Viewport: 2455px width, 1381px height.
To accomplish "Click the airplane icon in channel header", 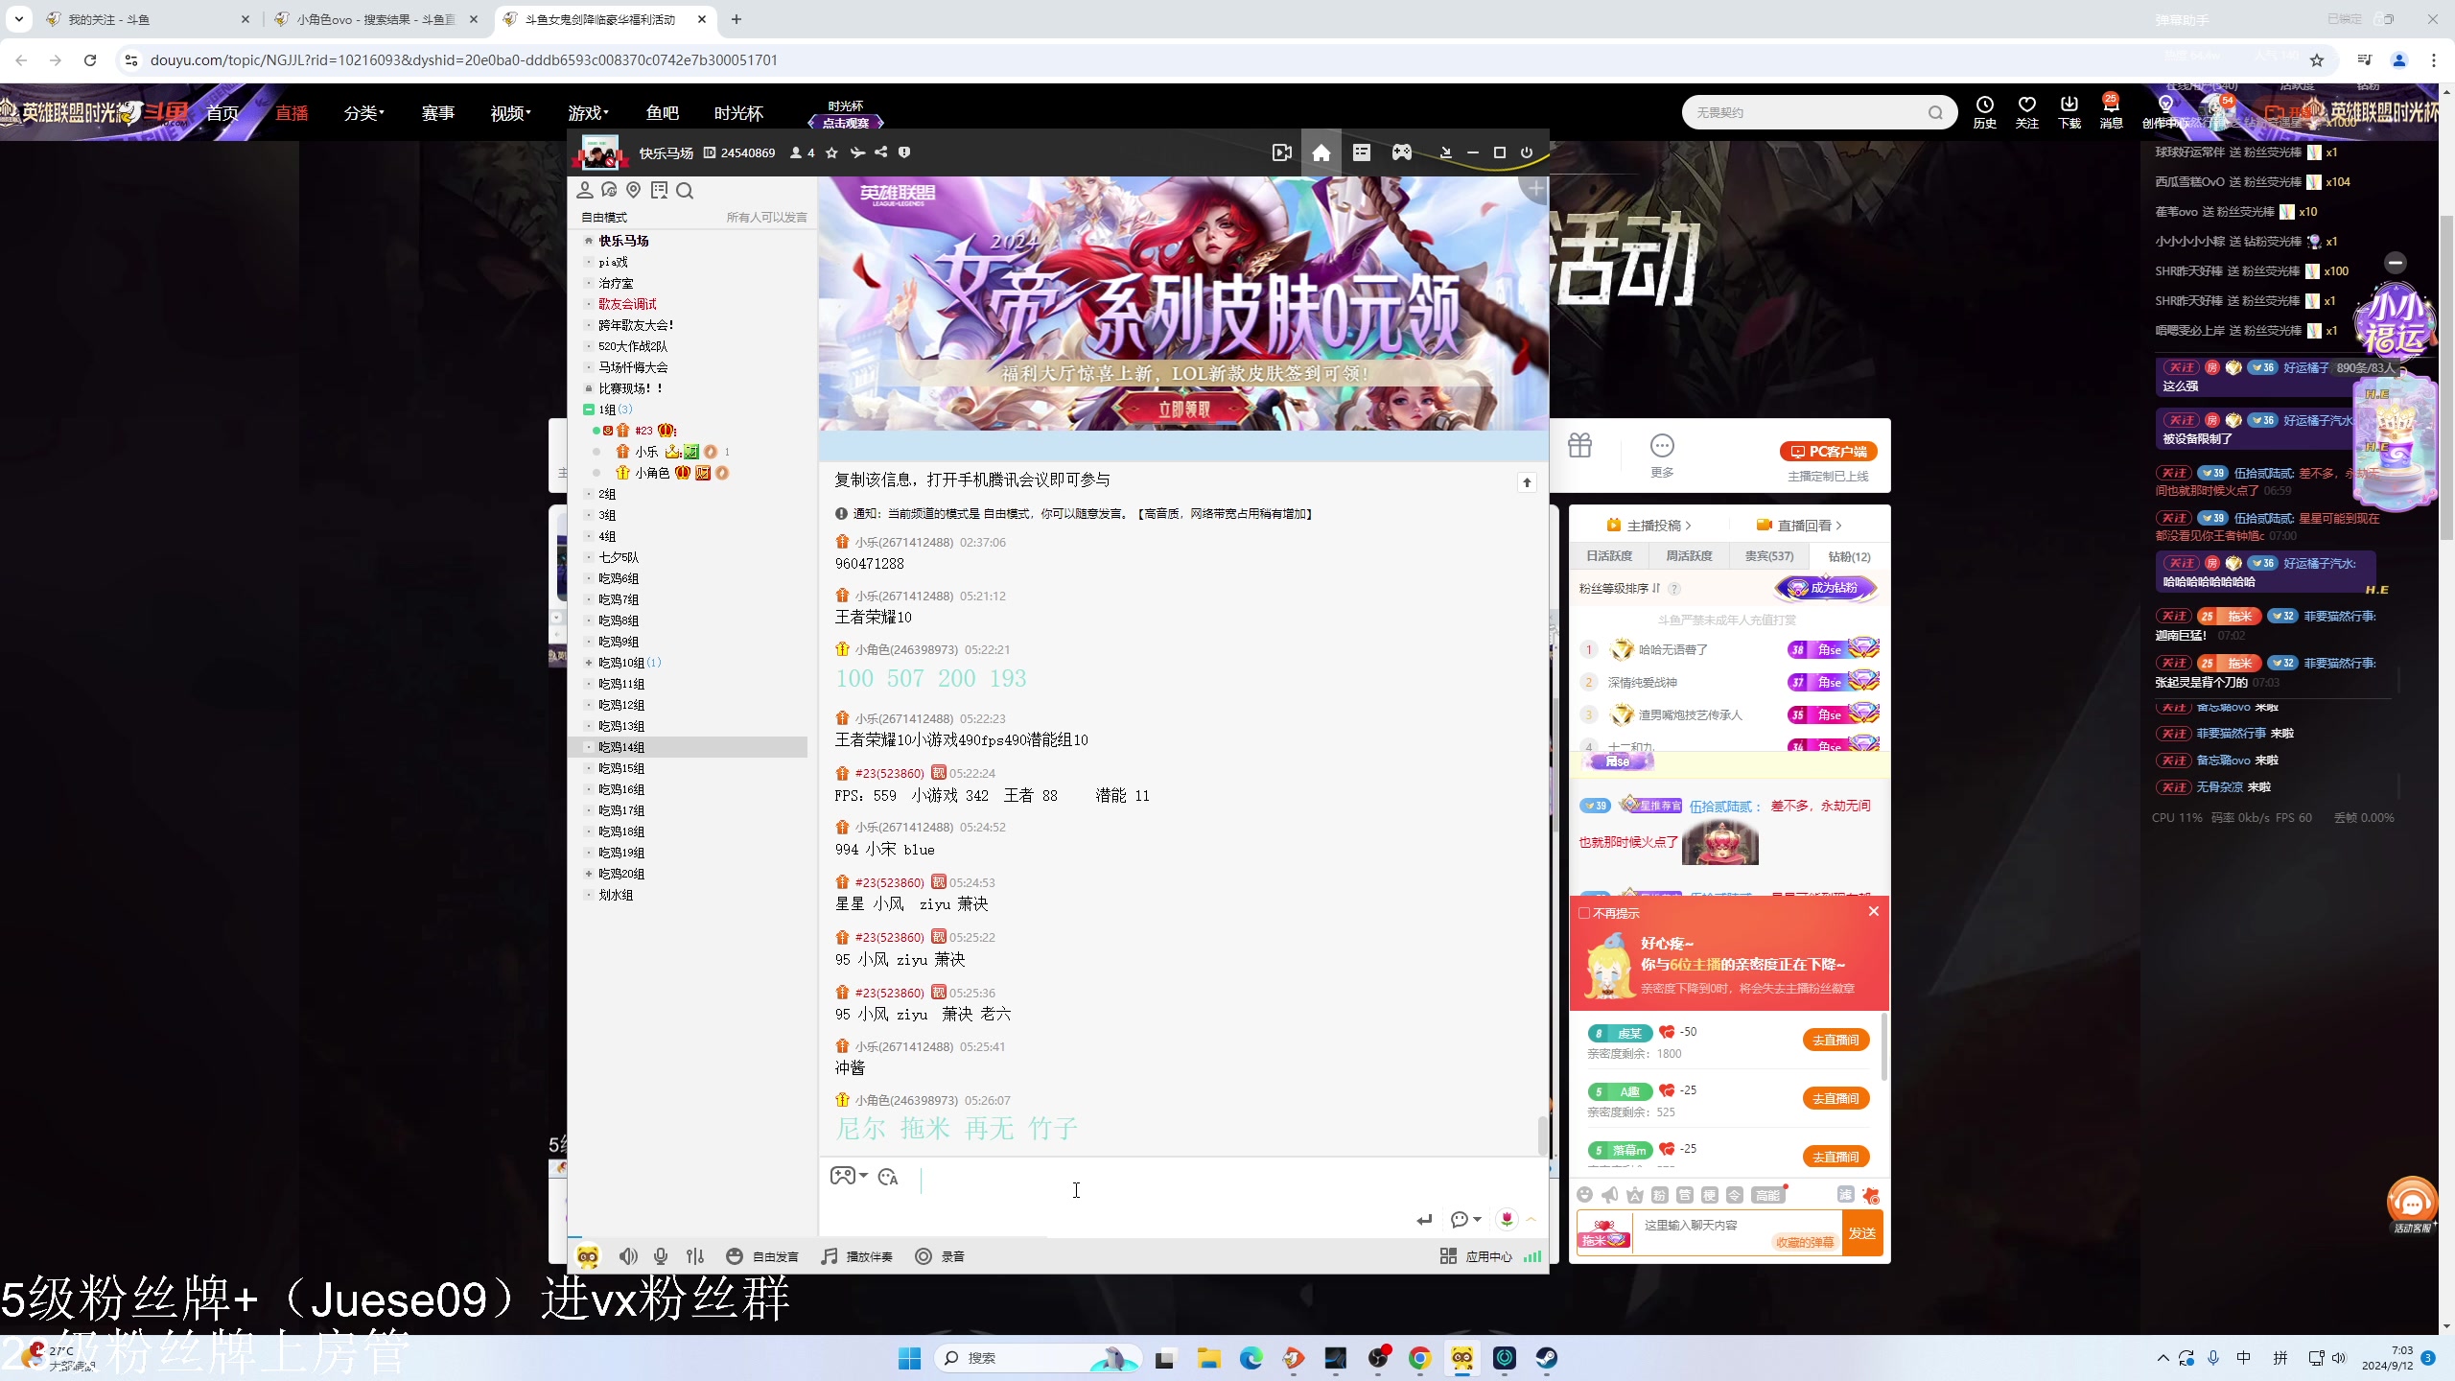I will pyautogui.click(x=857, y=152).
